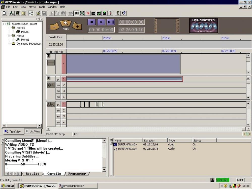Switch to the Premaster tab

[x=77, y=174]
